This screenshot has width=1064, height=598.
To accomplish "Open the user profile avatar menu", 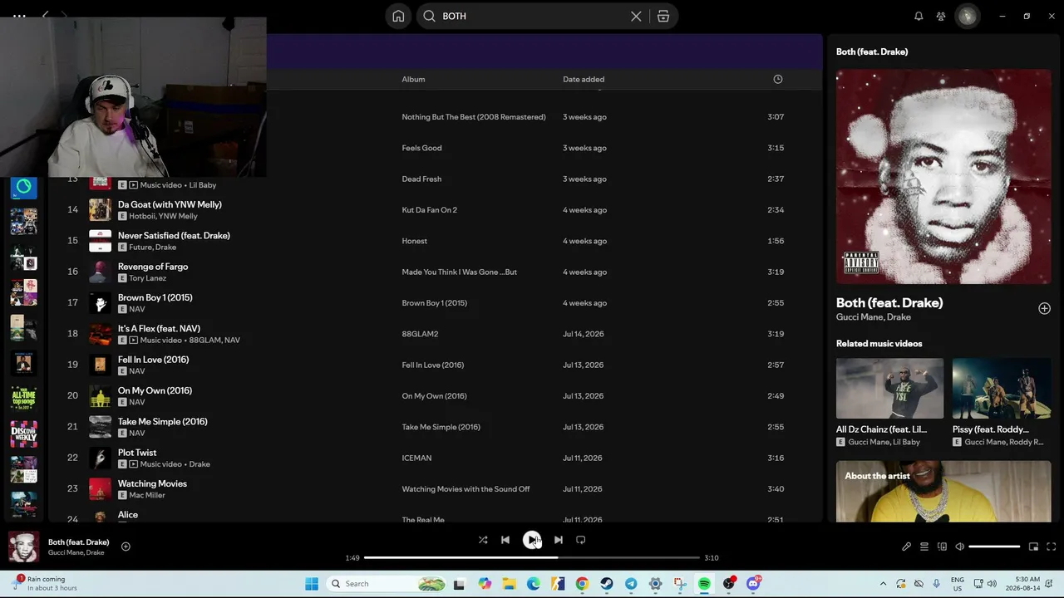I will pos(968,16).
